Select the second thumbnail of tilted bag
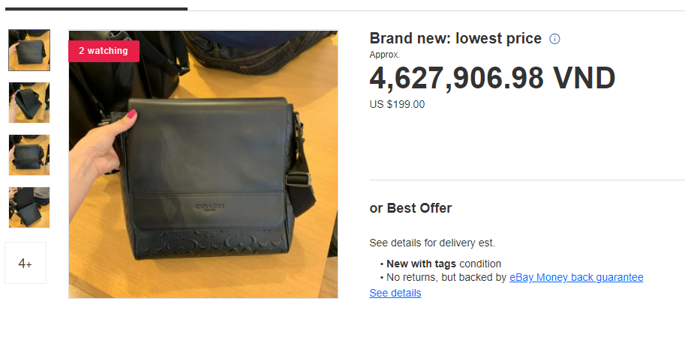Screen dimensions: 685x337 [x=29, y=103]
